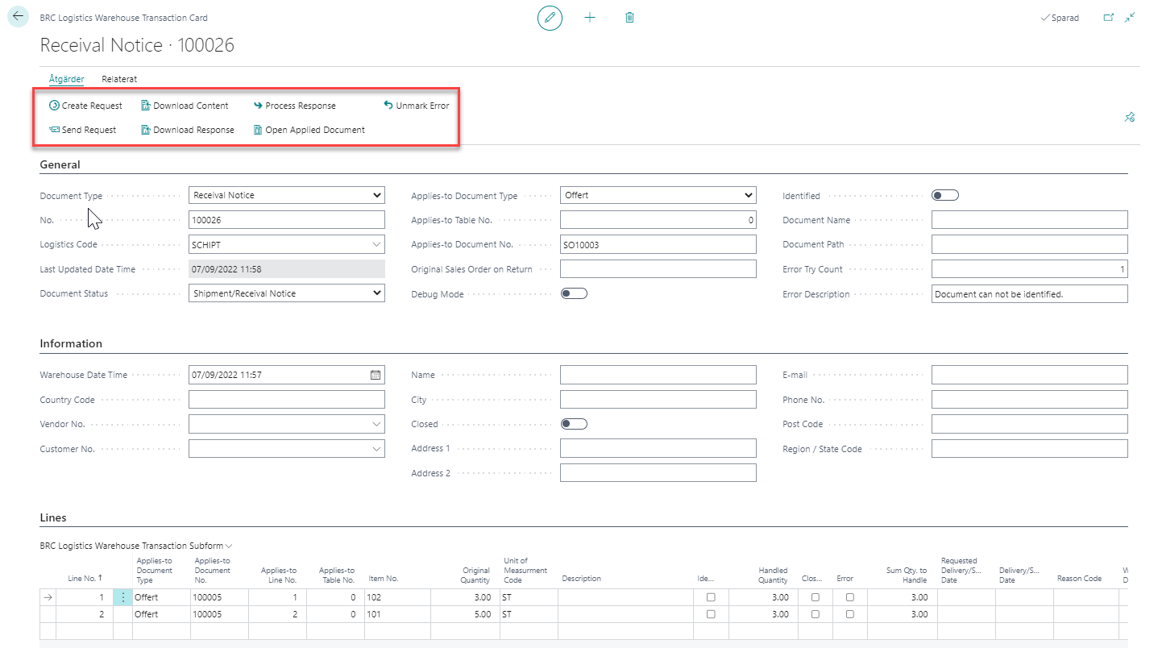Open line 1 three-dot options menu
The image size is (1158, 648).
point(122,598)
